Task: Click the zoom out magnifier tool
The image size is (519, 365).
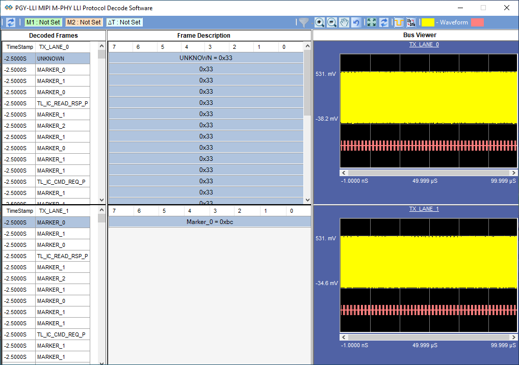Action: click(332, 22)
